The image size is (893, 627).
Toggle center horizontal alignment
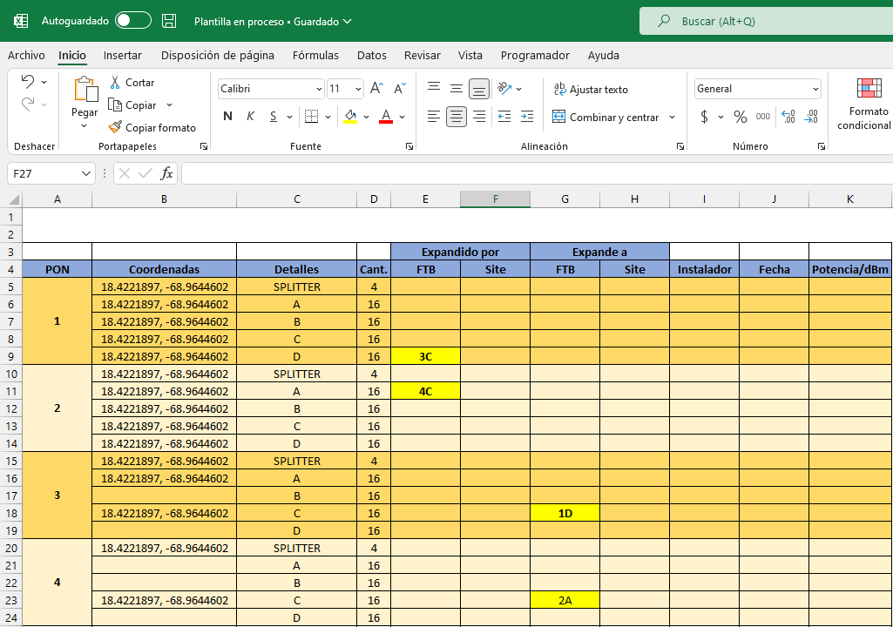click(457, 117)
